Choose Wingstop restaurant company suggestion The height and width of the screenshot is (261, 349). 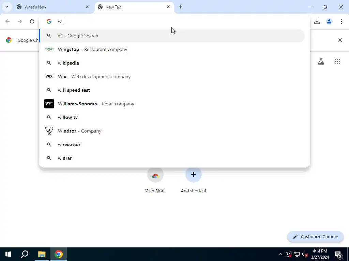172,49
